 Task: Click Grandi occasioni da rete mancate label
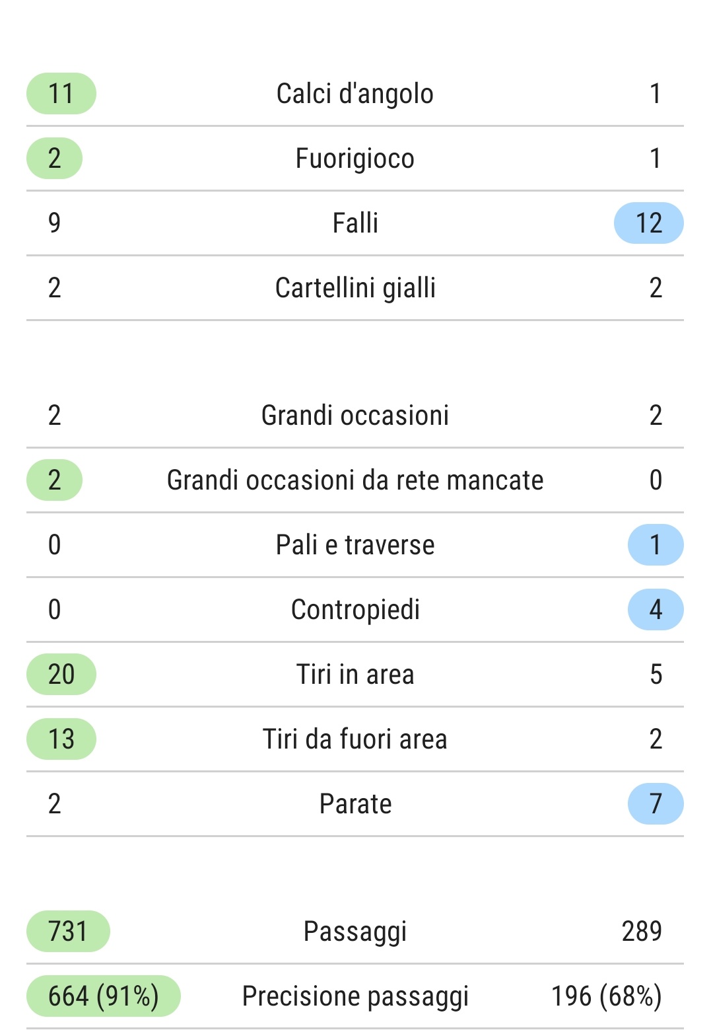point(355,480)
